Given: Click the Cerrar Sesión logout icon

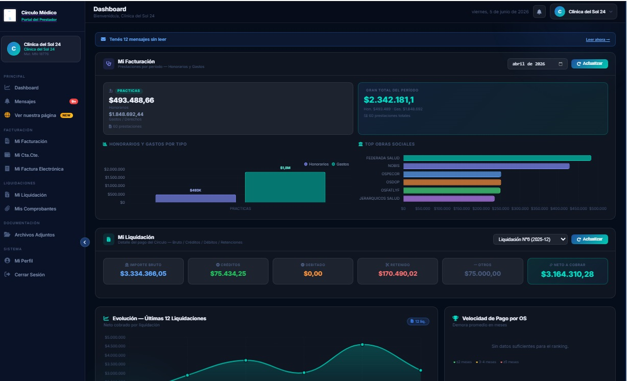Looking at the screenshot, I should [x=7, y=274].
